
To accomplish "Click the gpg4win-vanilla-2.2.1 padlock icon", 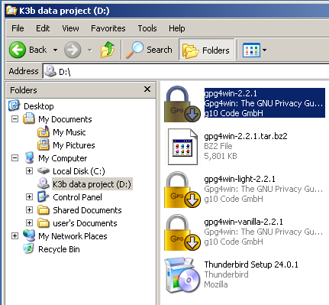I will coord(182,232).
